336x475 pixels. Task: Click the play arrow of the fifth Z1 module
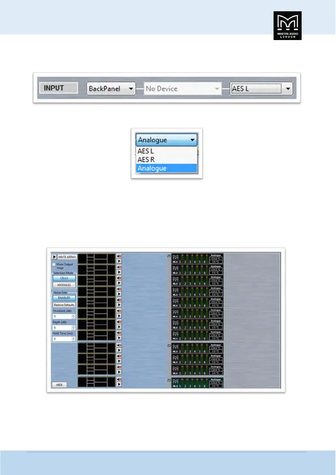tap(119, 305)
